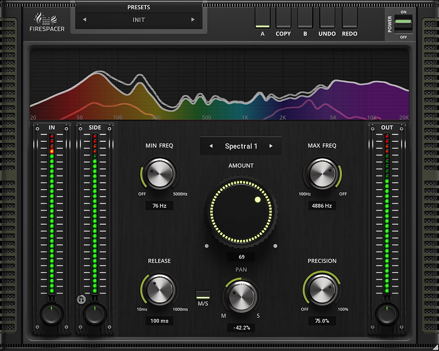439x351 pixels.
Task: Select the next mode after Spectral 1
Action: (x=271, y=146)
